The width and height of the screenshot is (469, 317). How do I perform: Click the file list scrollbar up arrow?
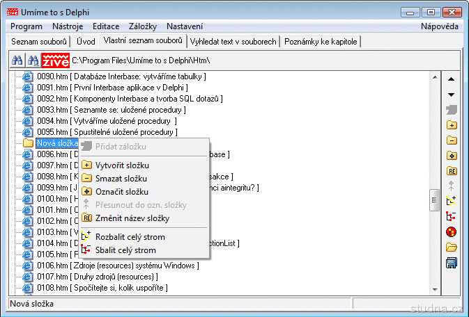click(435, 77)
